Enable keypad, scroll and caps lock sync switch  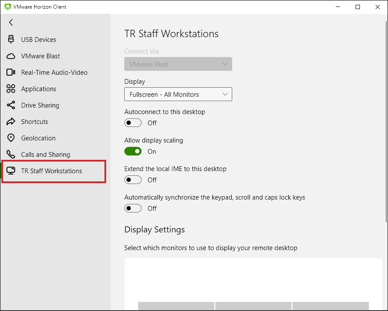pos(133,208)
